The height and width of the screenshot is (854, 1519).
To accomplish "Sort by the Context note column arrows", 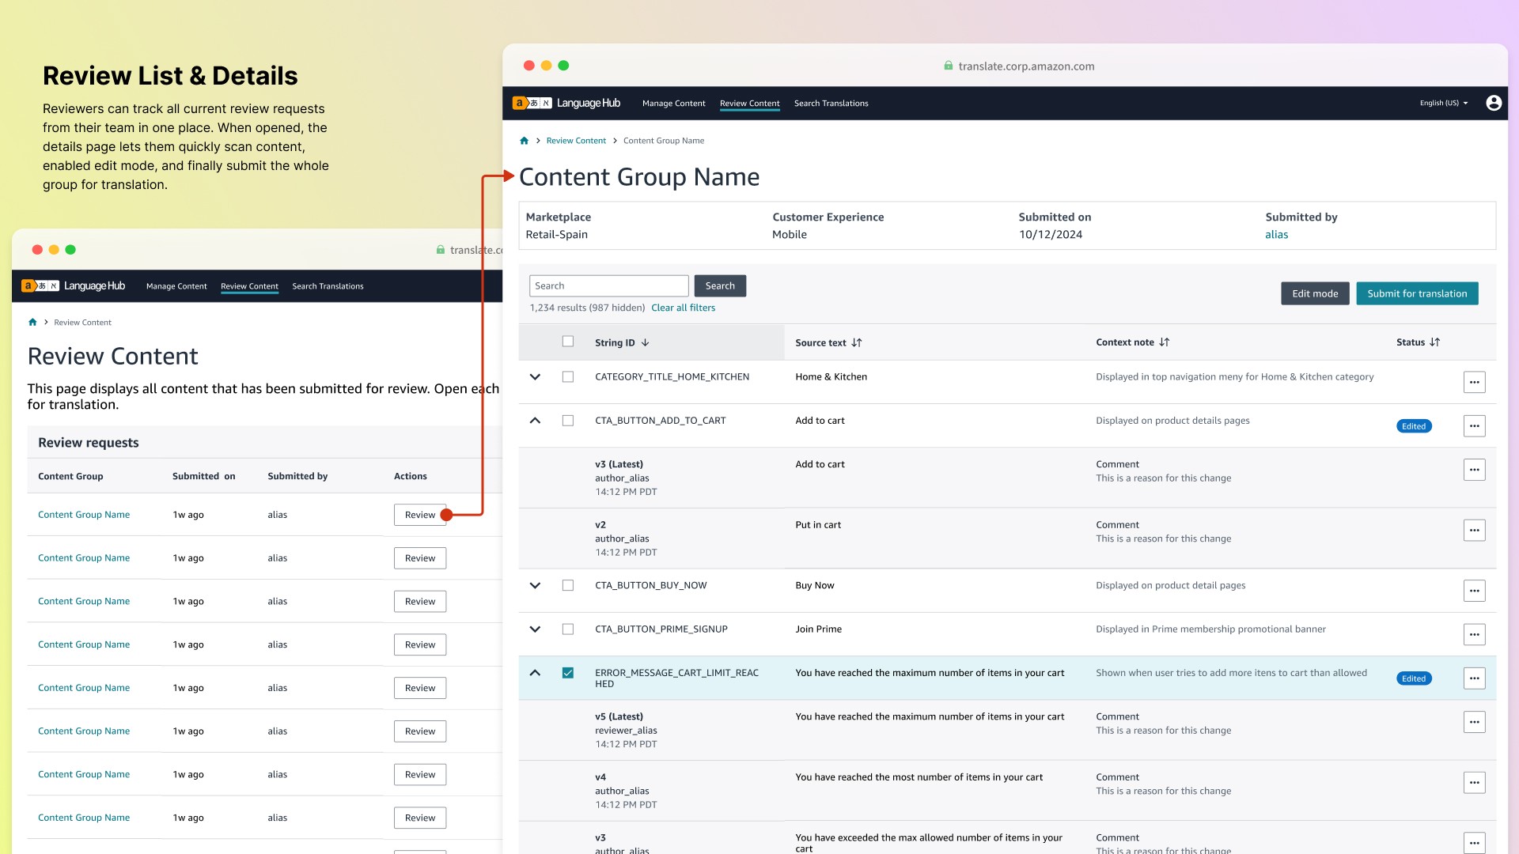I will click(x=1164, y=342).
